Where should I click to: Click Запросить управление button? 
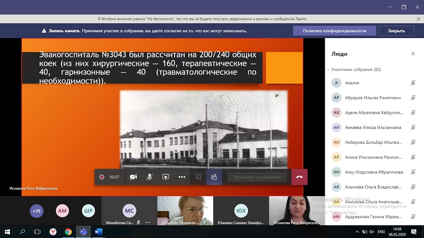[x=257, y=177]
